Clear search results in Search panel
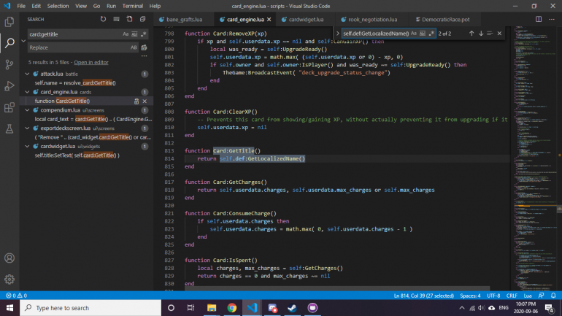562x316 pixels. 115,18
